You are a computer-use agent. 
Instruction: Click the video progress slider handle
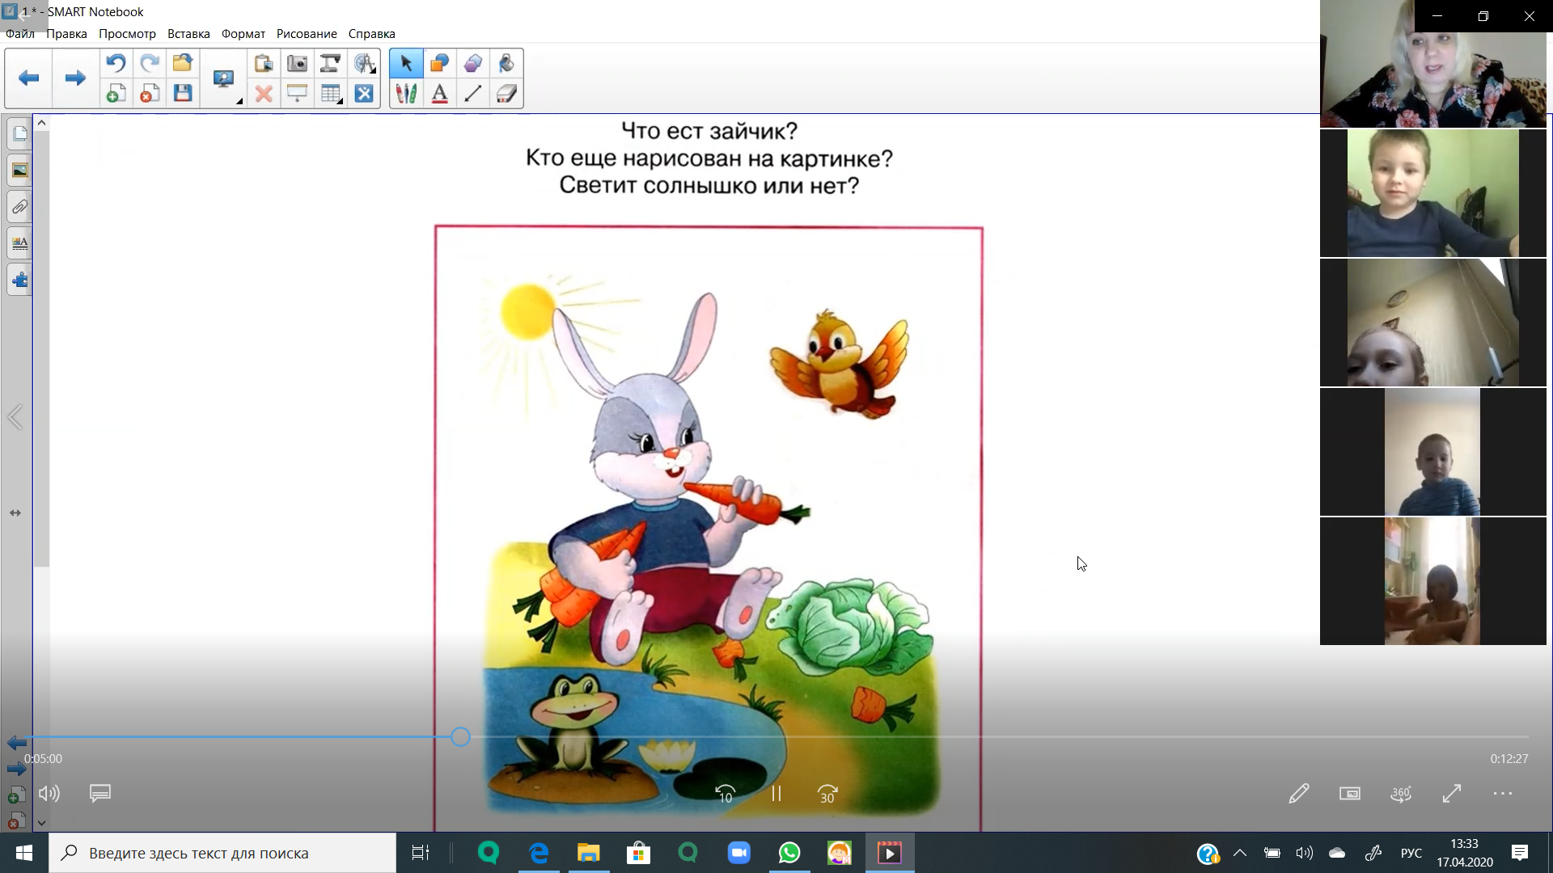point(460,736)
